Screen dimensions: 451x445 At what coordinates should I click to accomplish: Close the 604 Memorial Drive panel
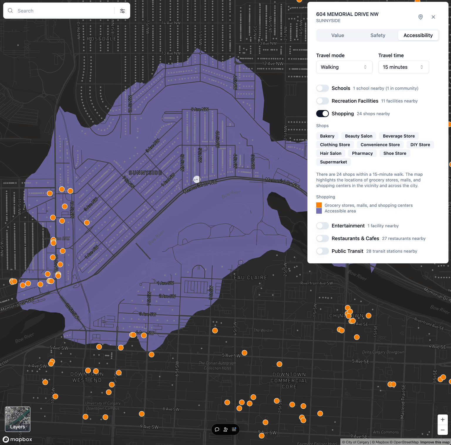[x=433, y=17]
